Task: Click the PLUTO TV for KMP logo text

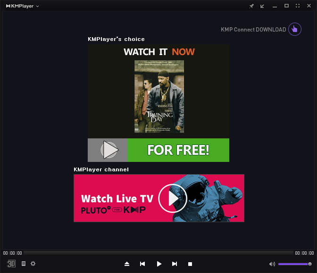Action: (113, 210)
